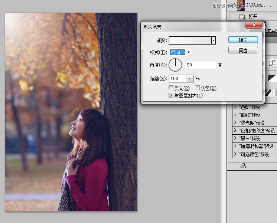Viewport: 277px width, 223px height.
Task: Close the 渐变填充 dialog
Action: [254, 25]
